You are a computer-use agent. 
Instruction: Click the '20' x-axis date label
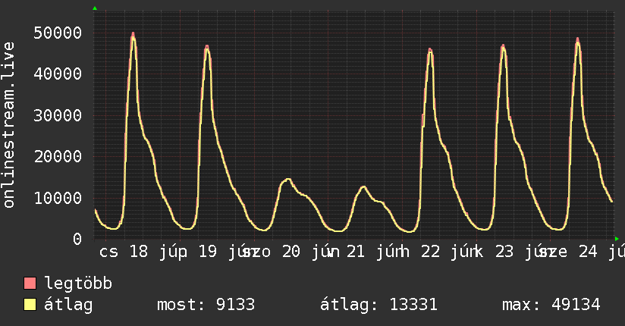point(291,252)
